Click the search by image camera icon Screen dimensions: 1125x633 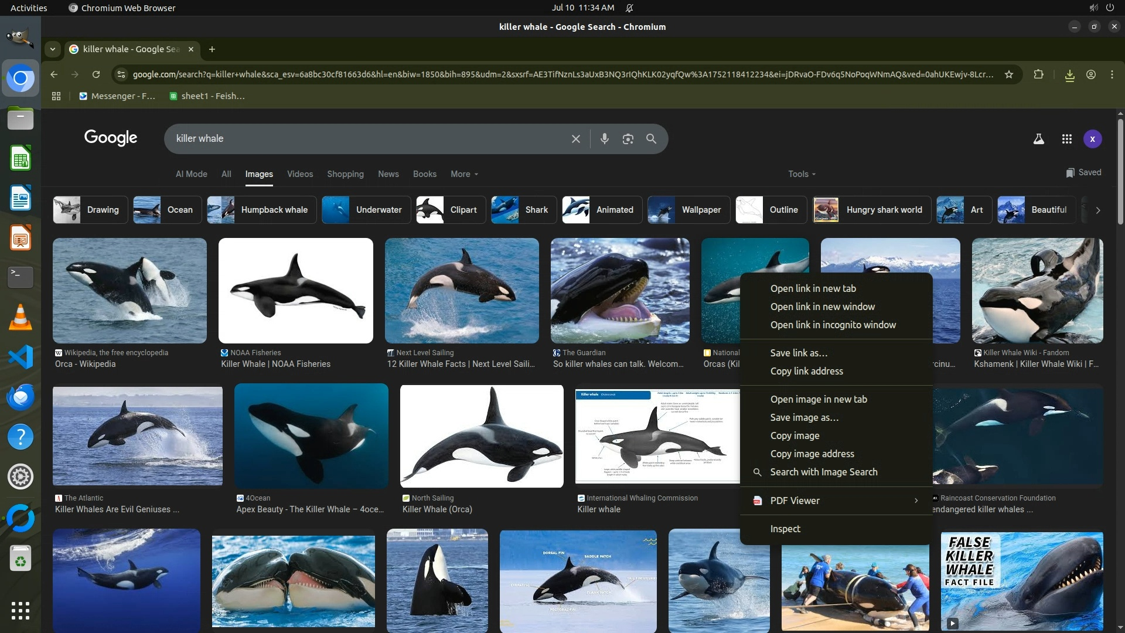pyautogui.click(x=628, y=139)
